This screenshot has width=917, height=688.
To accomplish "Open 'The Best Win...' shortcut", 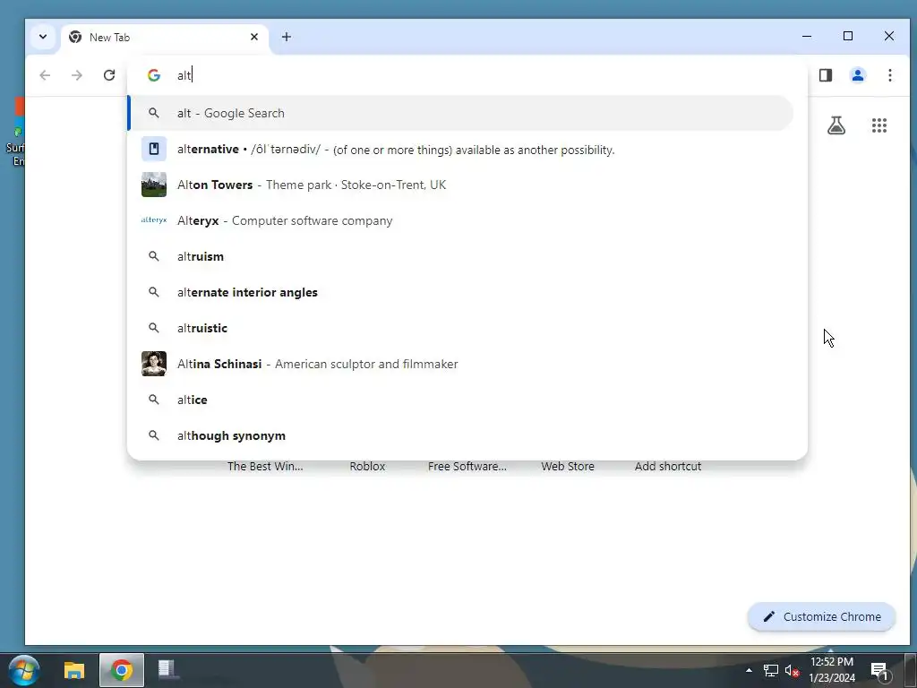I will 265,466.
